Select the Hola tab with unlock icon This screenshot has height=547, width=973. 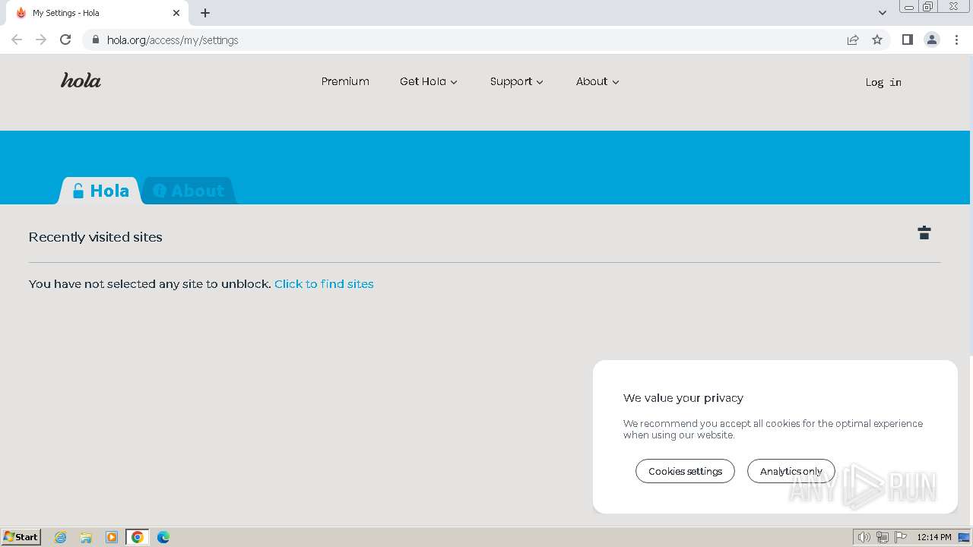click(100, 191)
